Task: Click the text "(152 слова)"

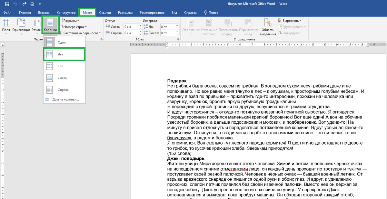Action: (x=179, y=154)
